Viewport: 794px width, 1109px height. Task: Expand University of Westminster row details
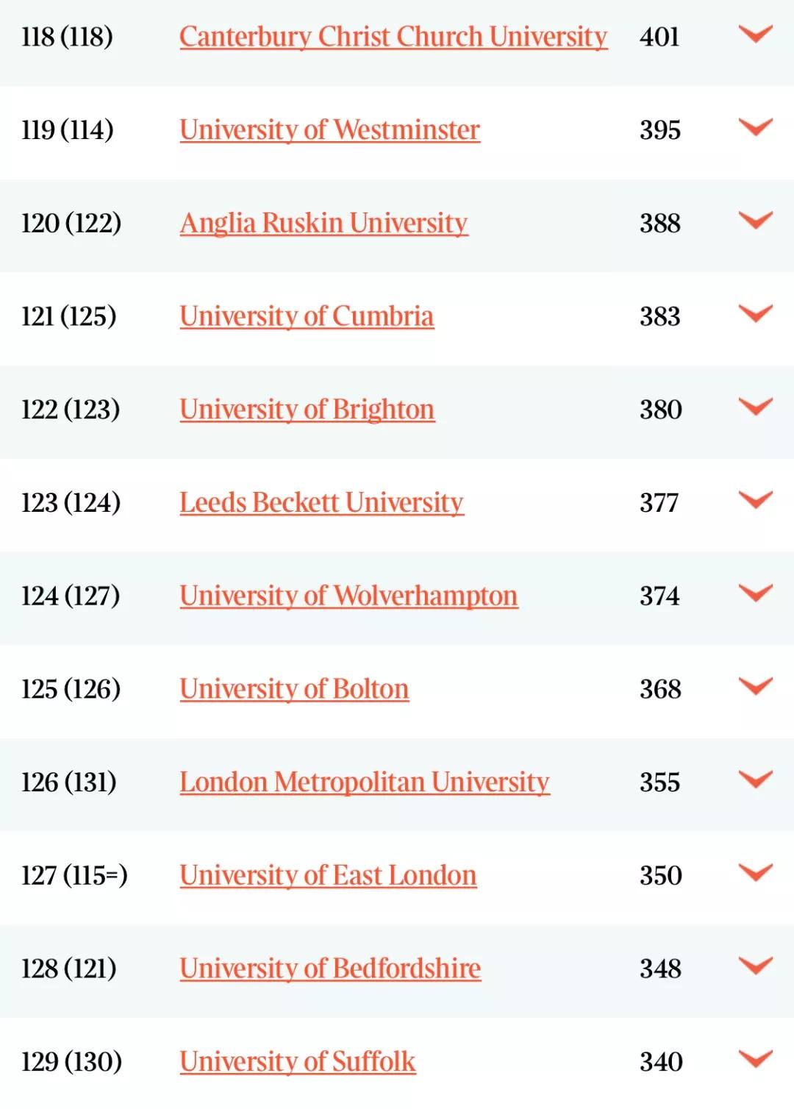coord(755,127)
